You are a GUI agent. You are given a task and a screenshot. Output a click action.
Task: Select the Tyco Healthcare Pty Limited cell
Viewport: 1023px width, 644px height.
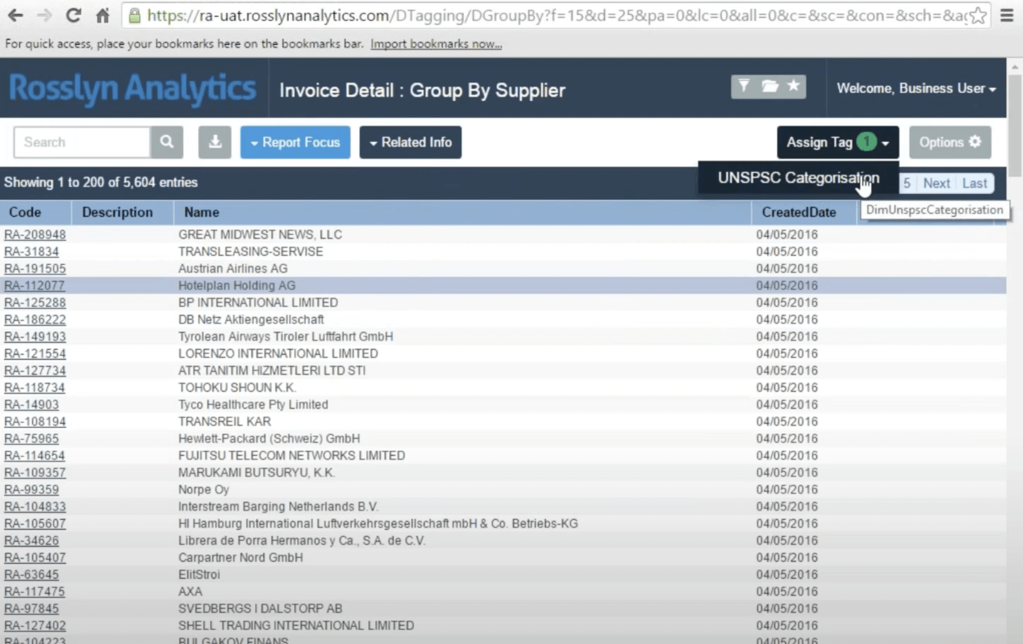click(x=253, y=405)
